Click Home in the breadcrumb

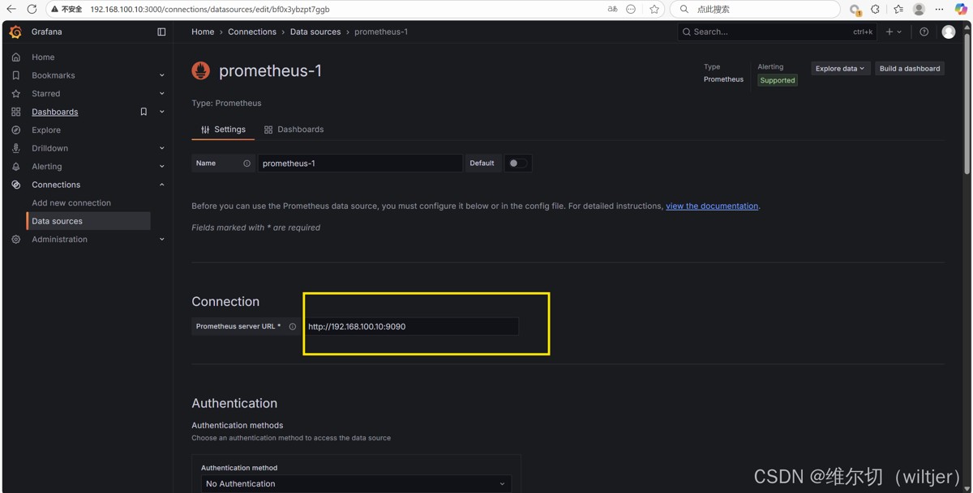click(x=203, y=32)
